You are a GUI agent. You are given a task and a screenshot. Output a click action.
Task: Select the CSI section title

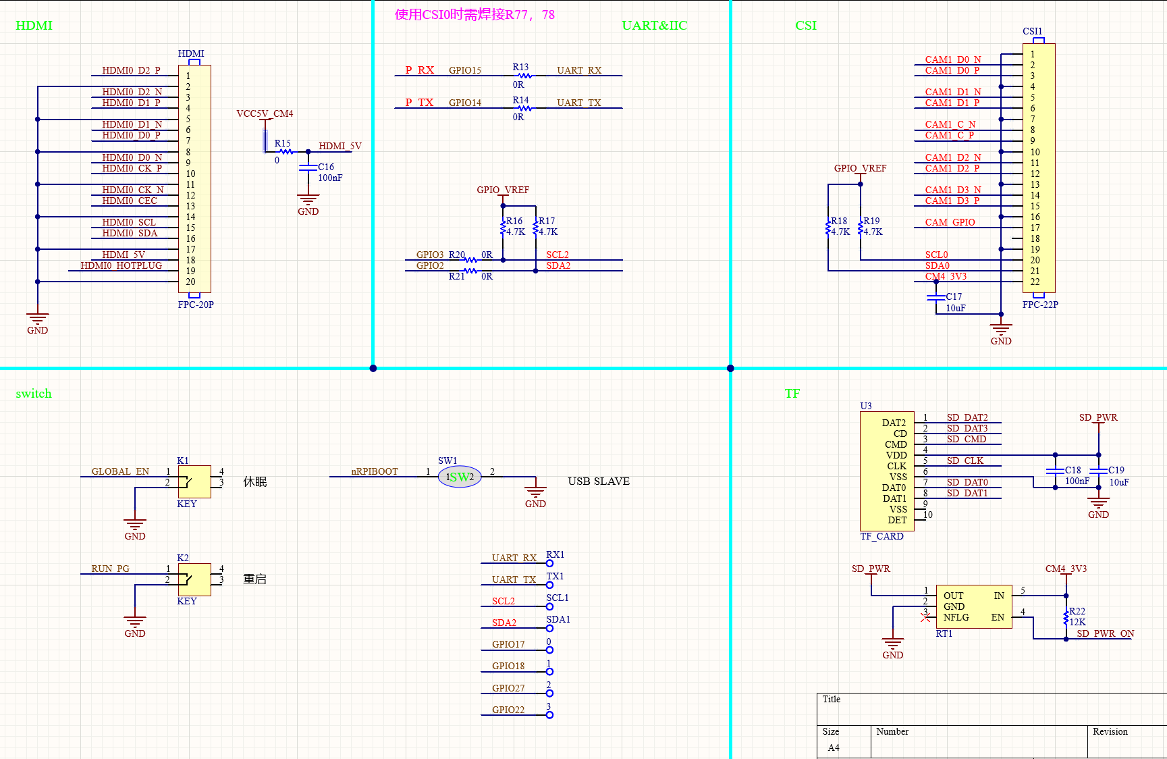tap(805, 26)
